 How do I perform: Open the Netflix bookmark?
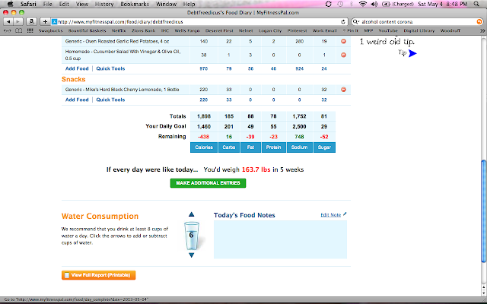coord(119,30)
